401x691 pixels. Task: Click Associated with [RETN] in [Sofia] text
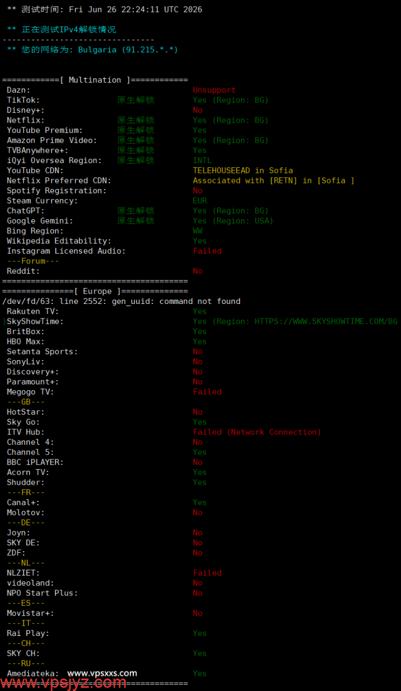point(273,180)
